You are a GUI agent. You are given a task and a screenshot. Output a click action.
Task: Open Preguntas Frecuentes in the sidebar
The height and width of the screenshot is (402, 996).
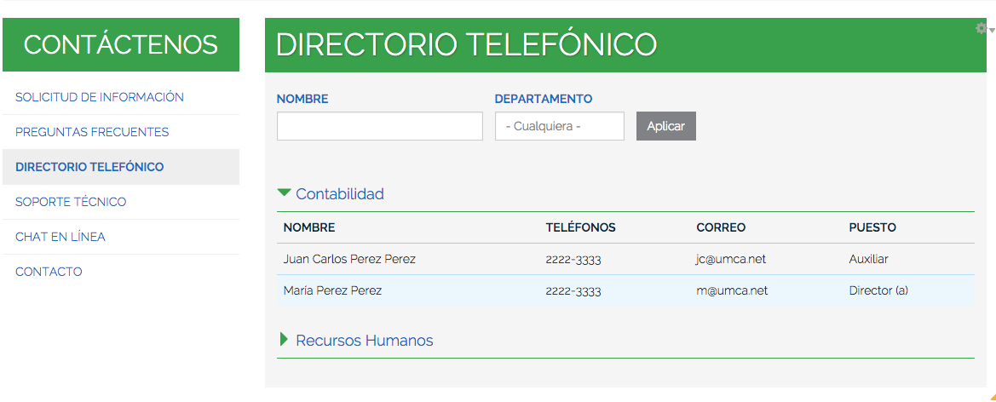[x=92, y=132]
